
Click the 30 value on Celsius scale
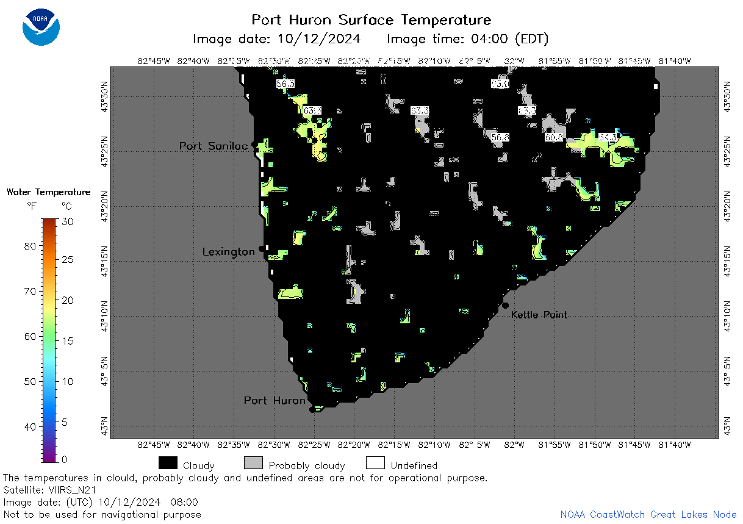(x=68, y=222)
